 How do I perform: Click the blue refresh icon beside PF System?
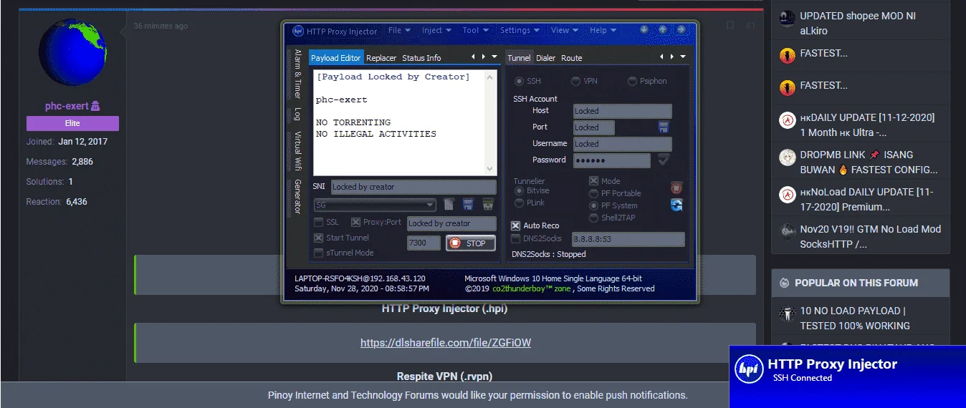(x=676, y=205)
